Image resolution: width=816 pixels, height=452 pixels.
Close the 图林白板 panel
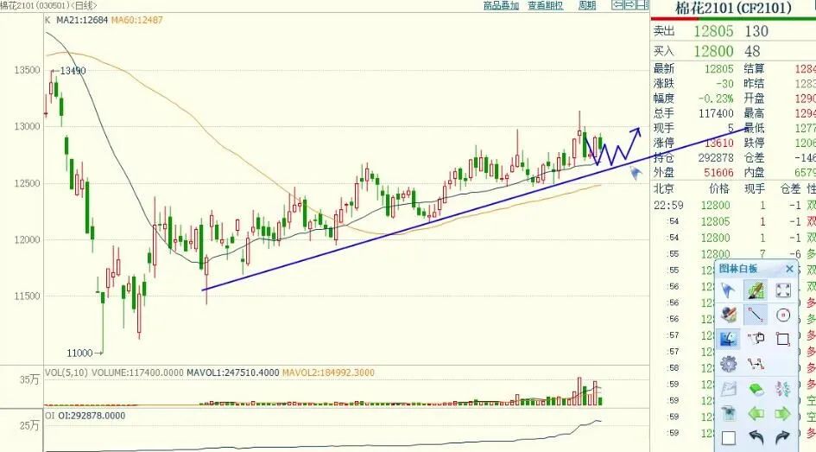tap(789, 269)
